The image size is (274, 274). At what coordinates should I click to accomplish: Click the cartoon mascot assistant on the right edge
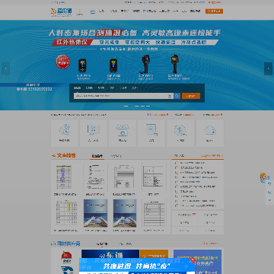[x=263, y=177]
